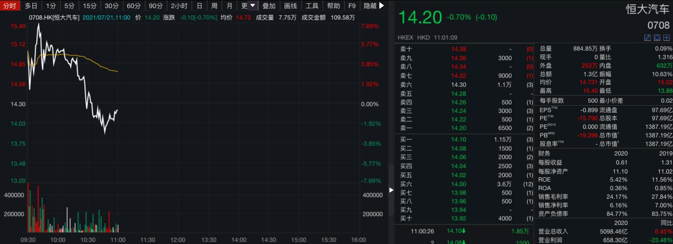673x244 pixels.
Task: Click the 最低 value 13.88
Action: [x=664, y=90]
